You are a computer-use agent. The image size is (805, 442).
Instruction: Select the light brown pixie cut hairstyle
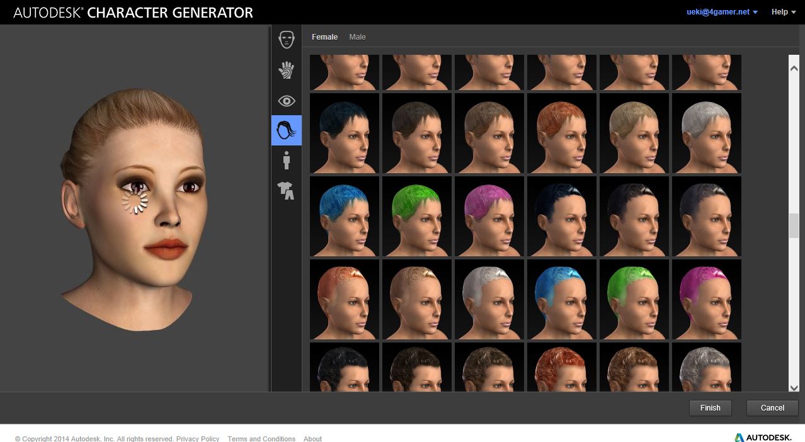point(489,133)
